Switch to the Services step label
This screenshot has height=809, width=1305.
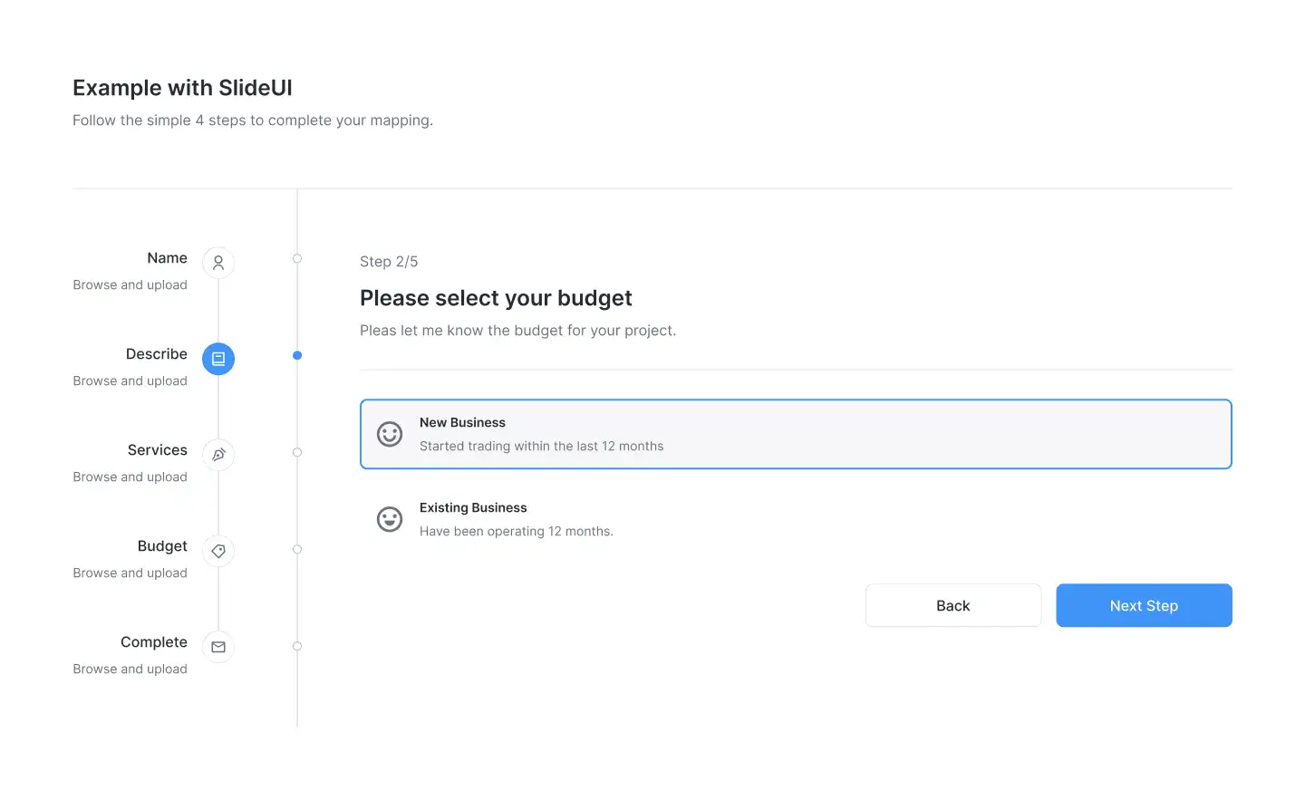[157, 450]
